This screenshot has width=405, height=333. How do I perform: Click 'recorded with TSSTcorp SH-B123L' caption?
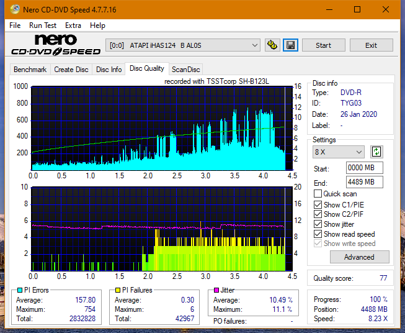click(216, 81)
